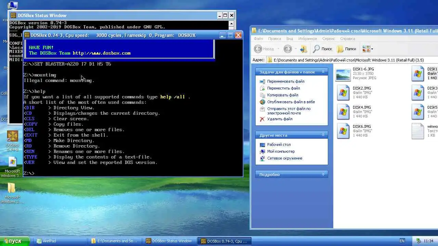Image resolution: width=438 pixels, height=246 pixels.
Task: Click the DISK2.IMG file name label
Action: [x=362, y=88]
